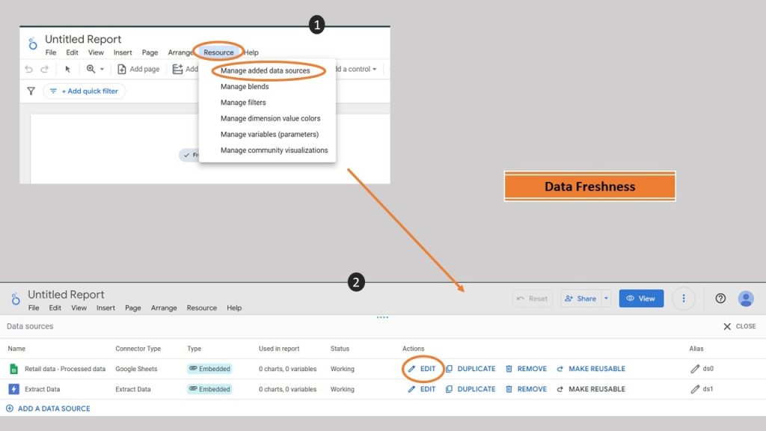Open Resource menu in top report

tap(218, 52)
